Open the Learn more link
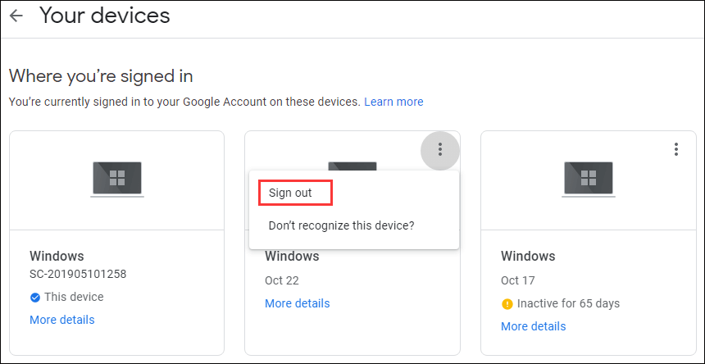The width and height of the screenshot is (705, 364). [393, 102]
